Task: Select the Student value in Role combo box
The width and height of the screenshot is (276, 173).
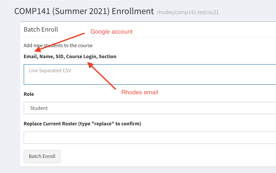Action: (x=39, y=108)
